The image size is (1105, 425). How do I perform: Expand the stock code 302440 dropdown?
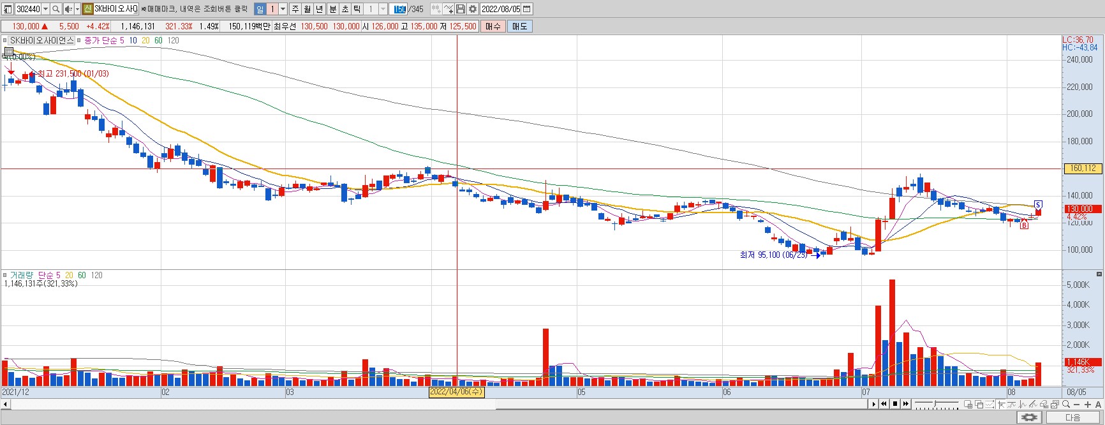45,9
